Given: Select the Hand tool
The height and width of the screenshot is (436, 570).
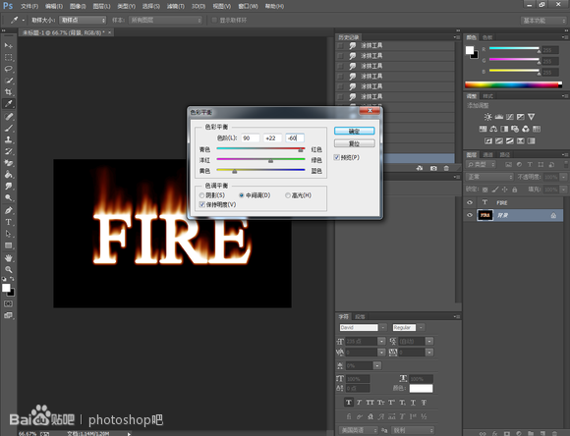Looking at the screenshot, I should pos(9,258).
